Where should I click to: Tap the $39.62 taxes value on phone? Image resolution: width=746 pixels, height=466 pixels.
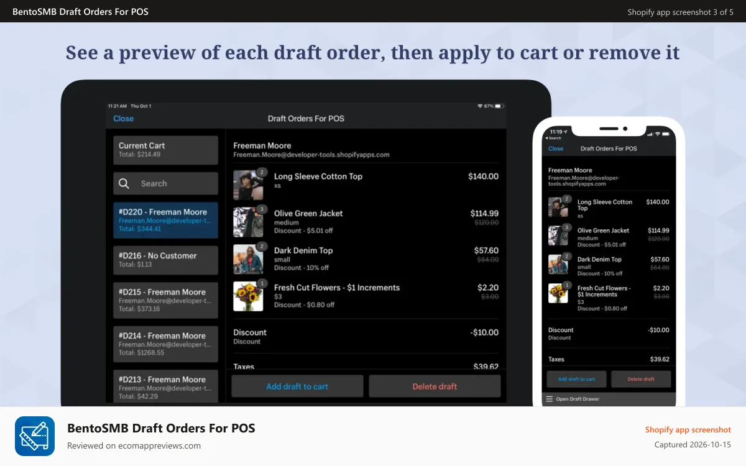(660, 359)
